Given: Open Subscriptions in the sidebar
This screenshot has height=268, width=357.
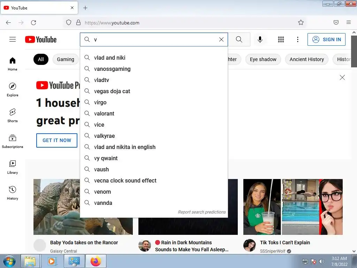Looking at the screenshot, I should click(x=13, y=141).
